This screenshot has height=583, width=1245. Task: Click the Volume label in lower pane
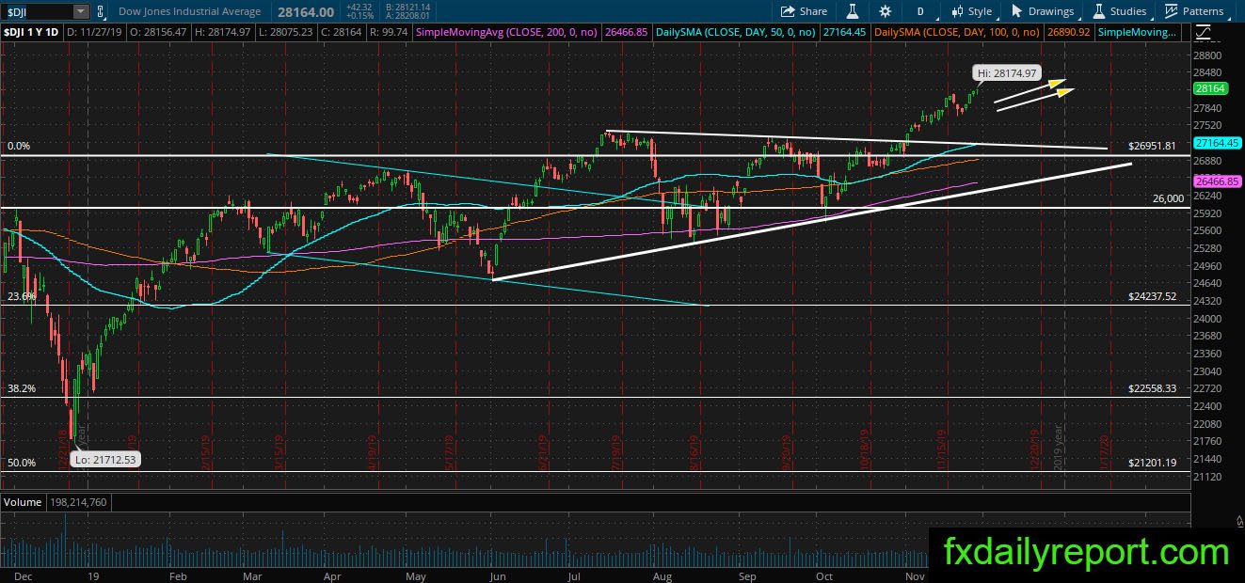tap(23, 502)
